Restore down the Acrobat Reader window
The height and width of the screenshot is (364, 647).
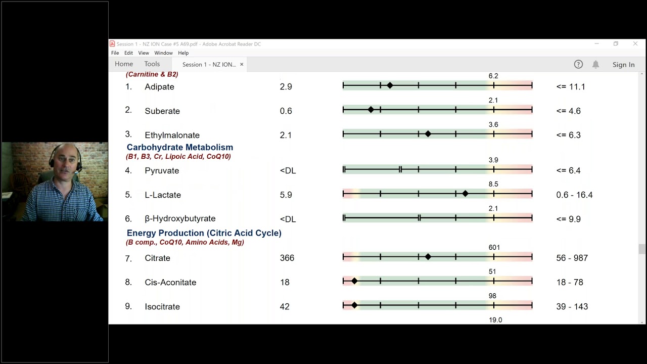point(616,44)
